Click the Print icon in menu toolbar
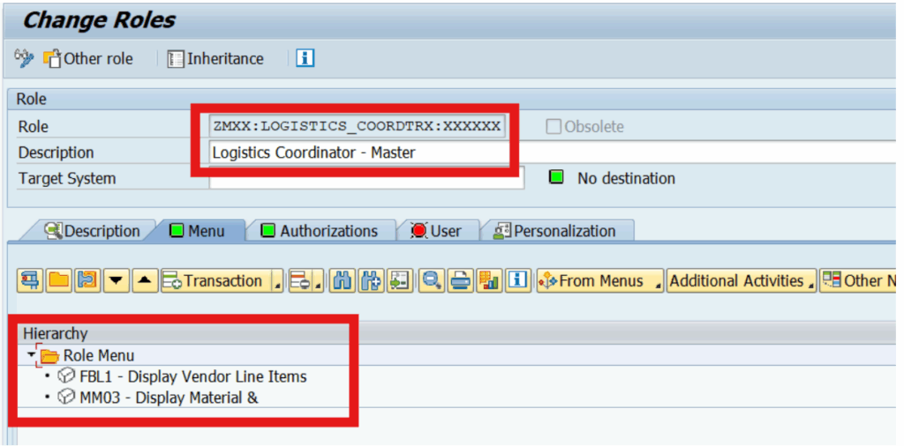Viewport: 904px width, 446px height. (460, 281)
